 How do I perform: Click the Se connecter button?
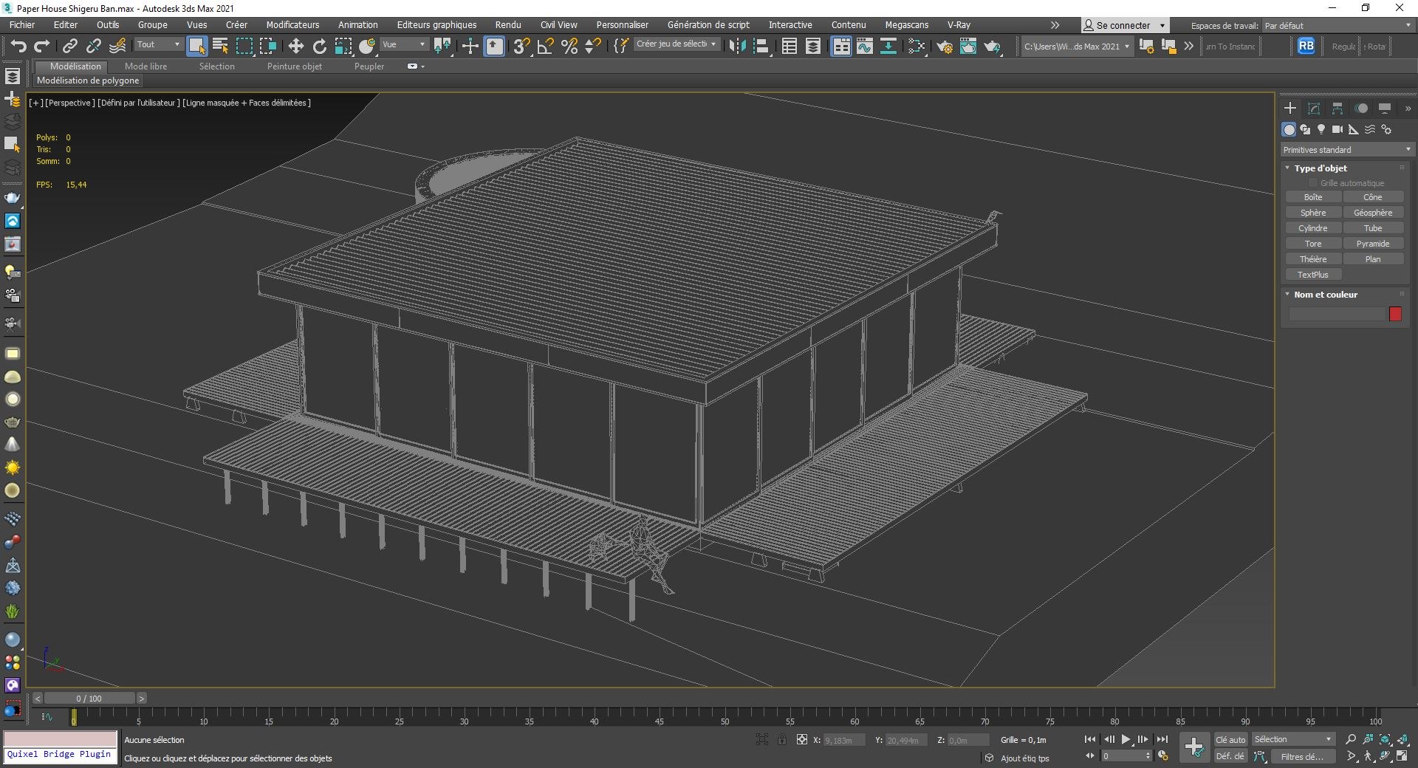tap(1124, 25)
